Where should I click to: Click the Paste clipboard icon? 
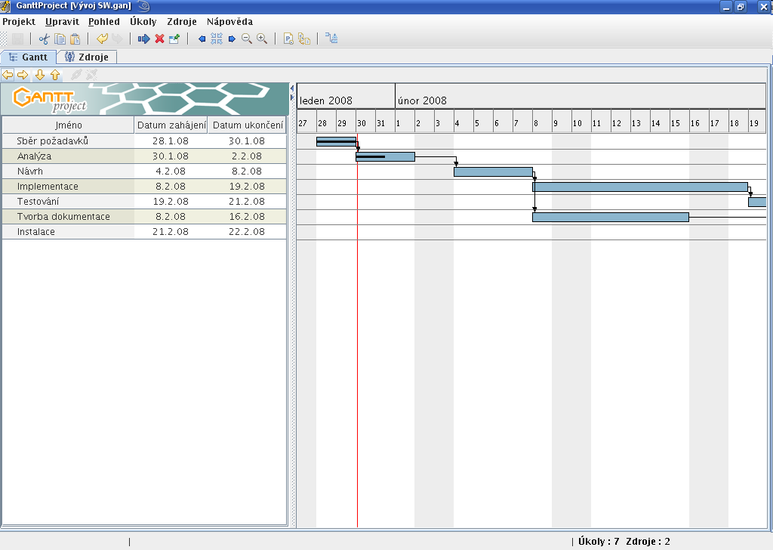tap(75, 39)
